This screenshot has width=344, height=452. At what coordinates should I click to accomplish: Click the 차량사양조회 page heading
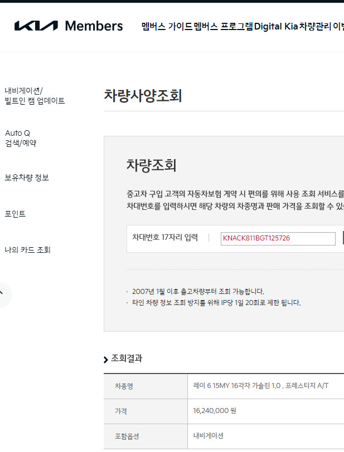coord(143,96)
